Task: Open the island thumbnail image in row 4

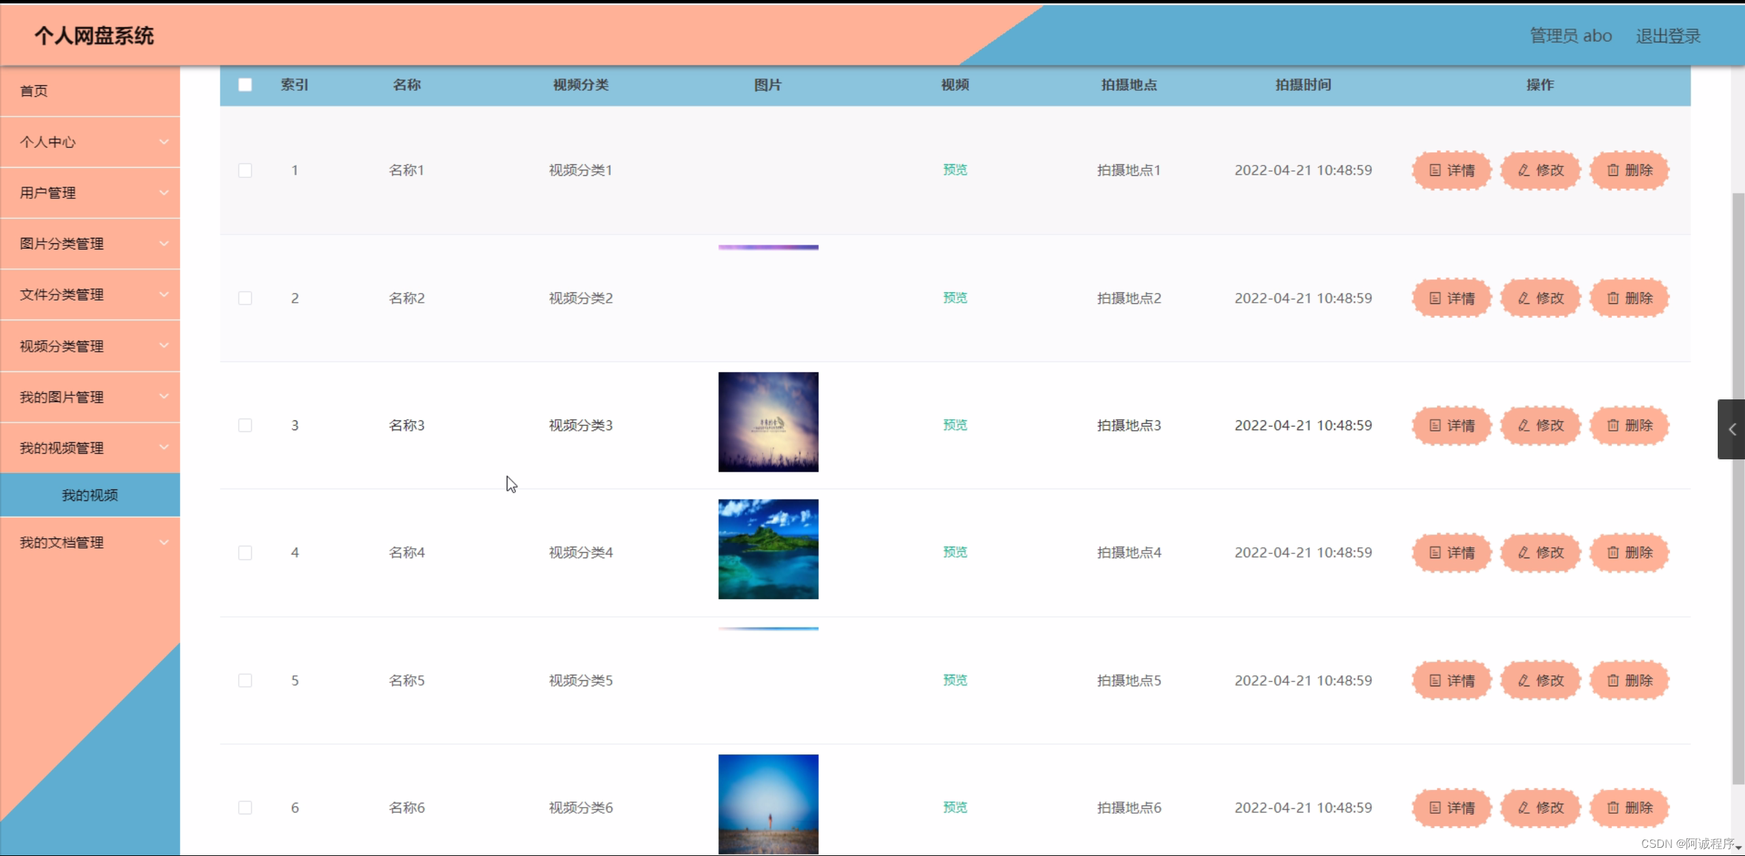Action: click(768, 549)
